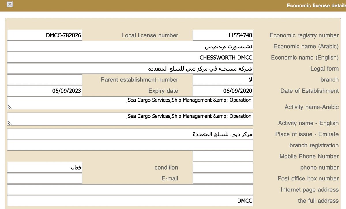The image size is (346, 209).
Task: Click the empty Parent establishment number field
Action: point(45,80)
